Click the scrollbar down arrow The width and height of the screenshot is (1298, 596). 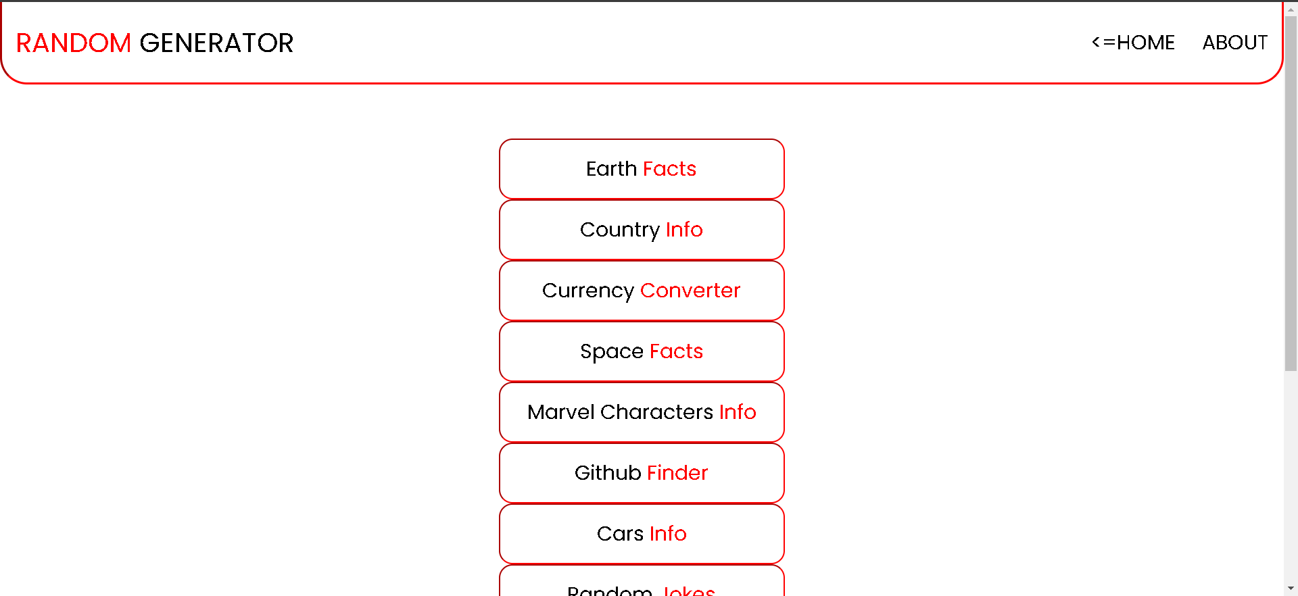click(x=1291, y=589)
